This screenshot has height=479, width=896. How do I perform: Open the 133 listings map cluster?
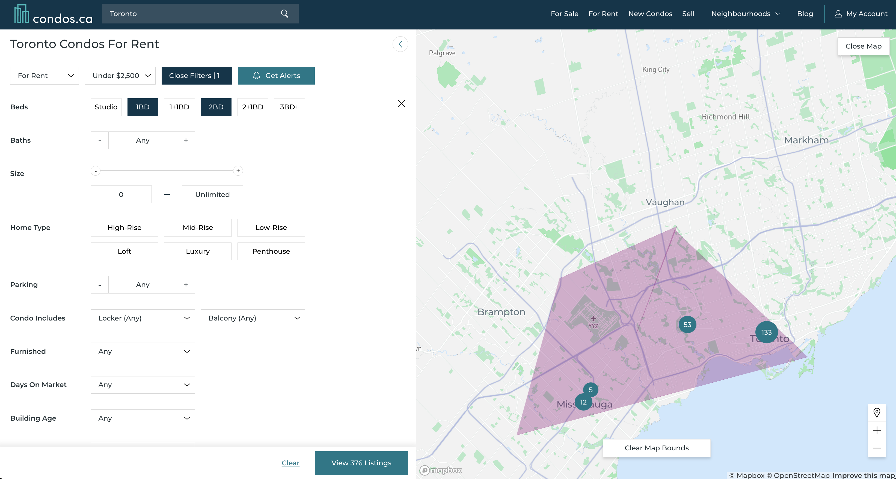coord(766,332)
